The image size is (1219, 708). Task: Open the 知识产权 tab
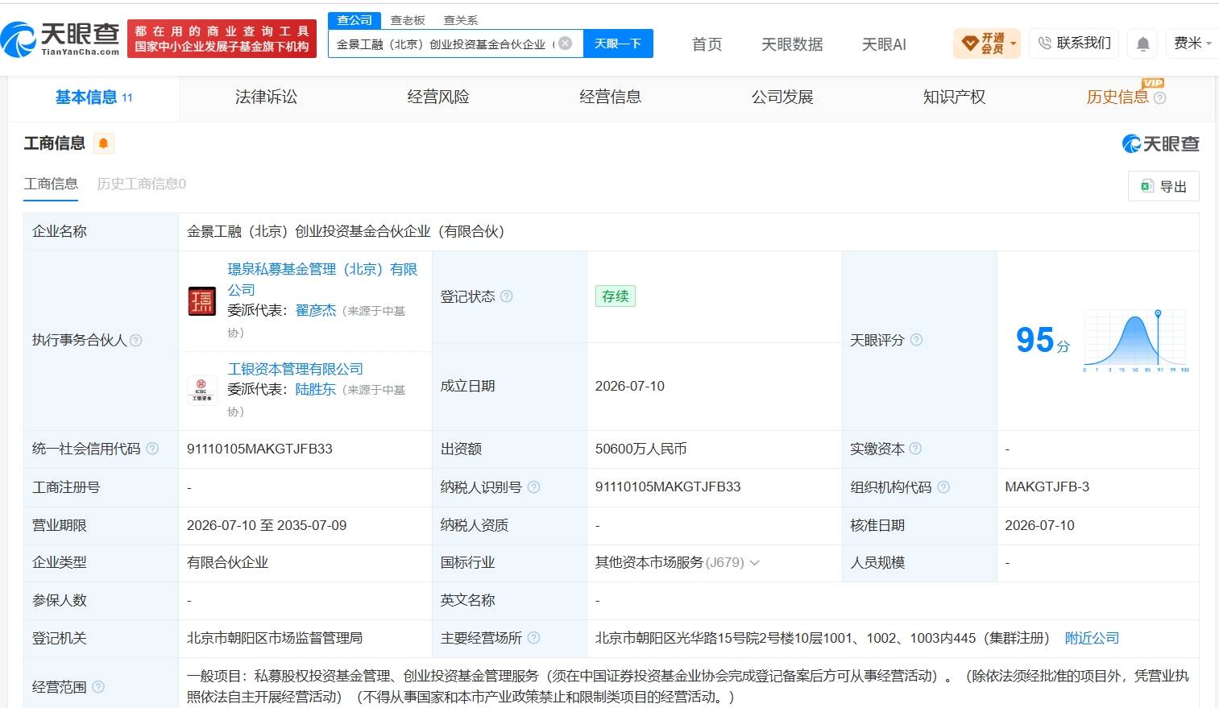tap(955, 97)
